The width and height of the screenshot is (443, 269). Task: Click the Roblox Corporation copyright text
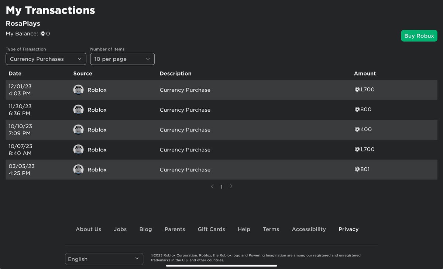tap(256, 258)
